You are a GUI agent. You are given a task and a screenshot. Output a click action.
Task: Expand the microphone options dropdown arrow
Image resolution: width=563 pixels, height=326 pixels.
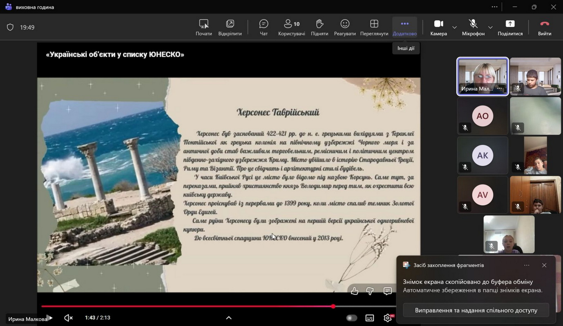click(490, 27)
